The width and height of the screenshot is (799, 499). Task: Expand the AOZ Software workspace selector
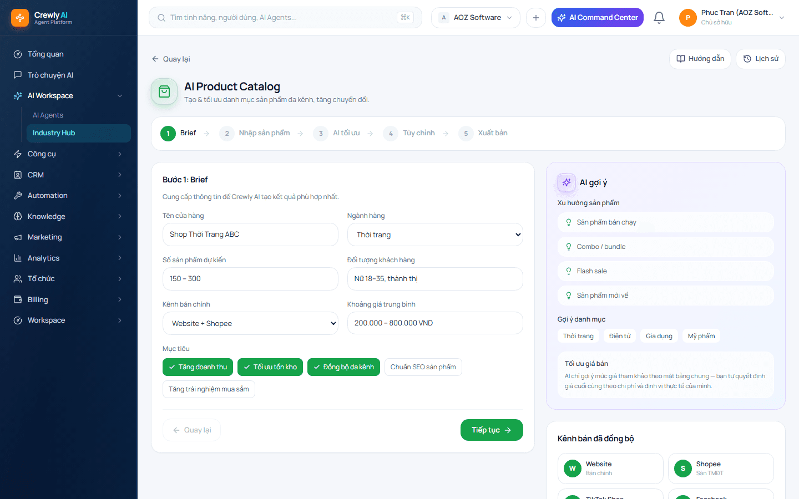point(476,18)
